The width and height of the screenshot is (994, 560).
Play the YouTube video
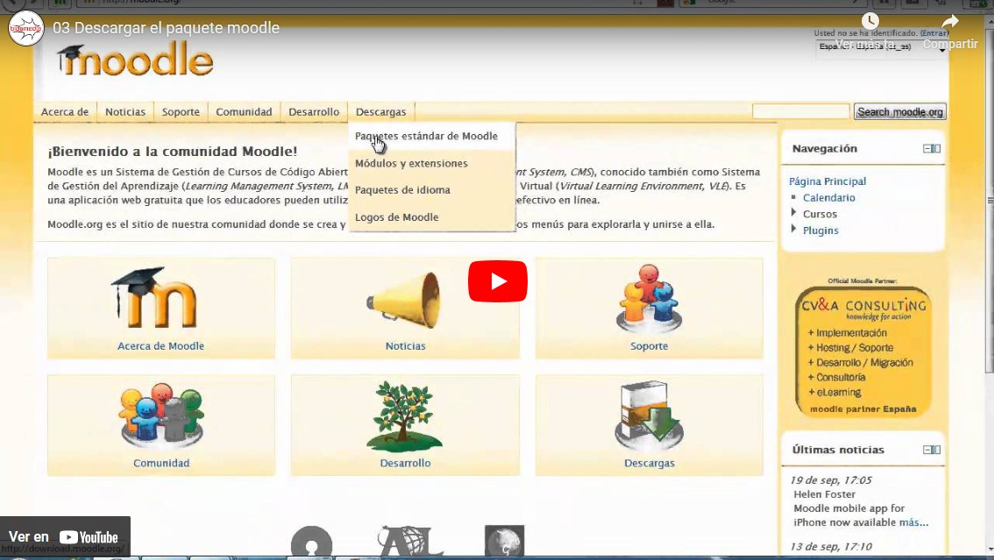(x=497, y=281)
